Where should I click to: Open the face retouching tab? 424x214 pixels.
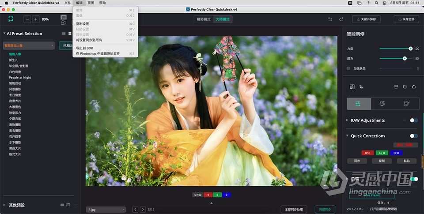(x=382, y=104)
